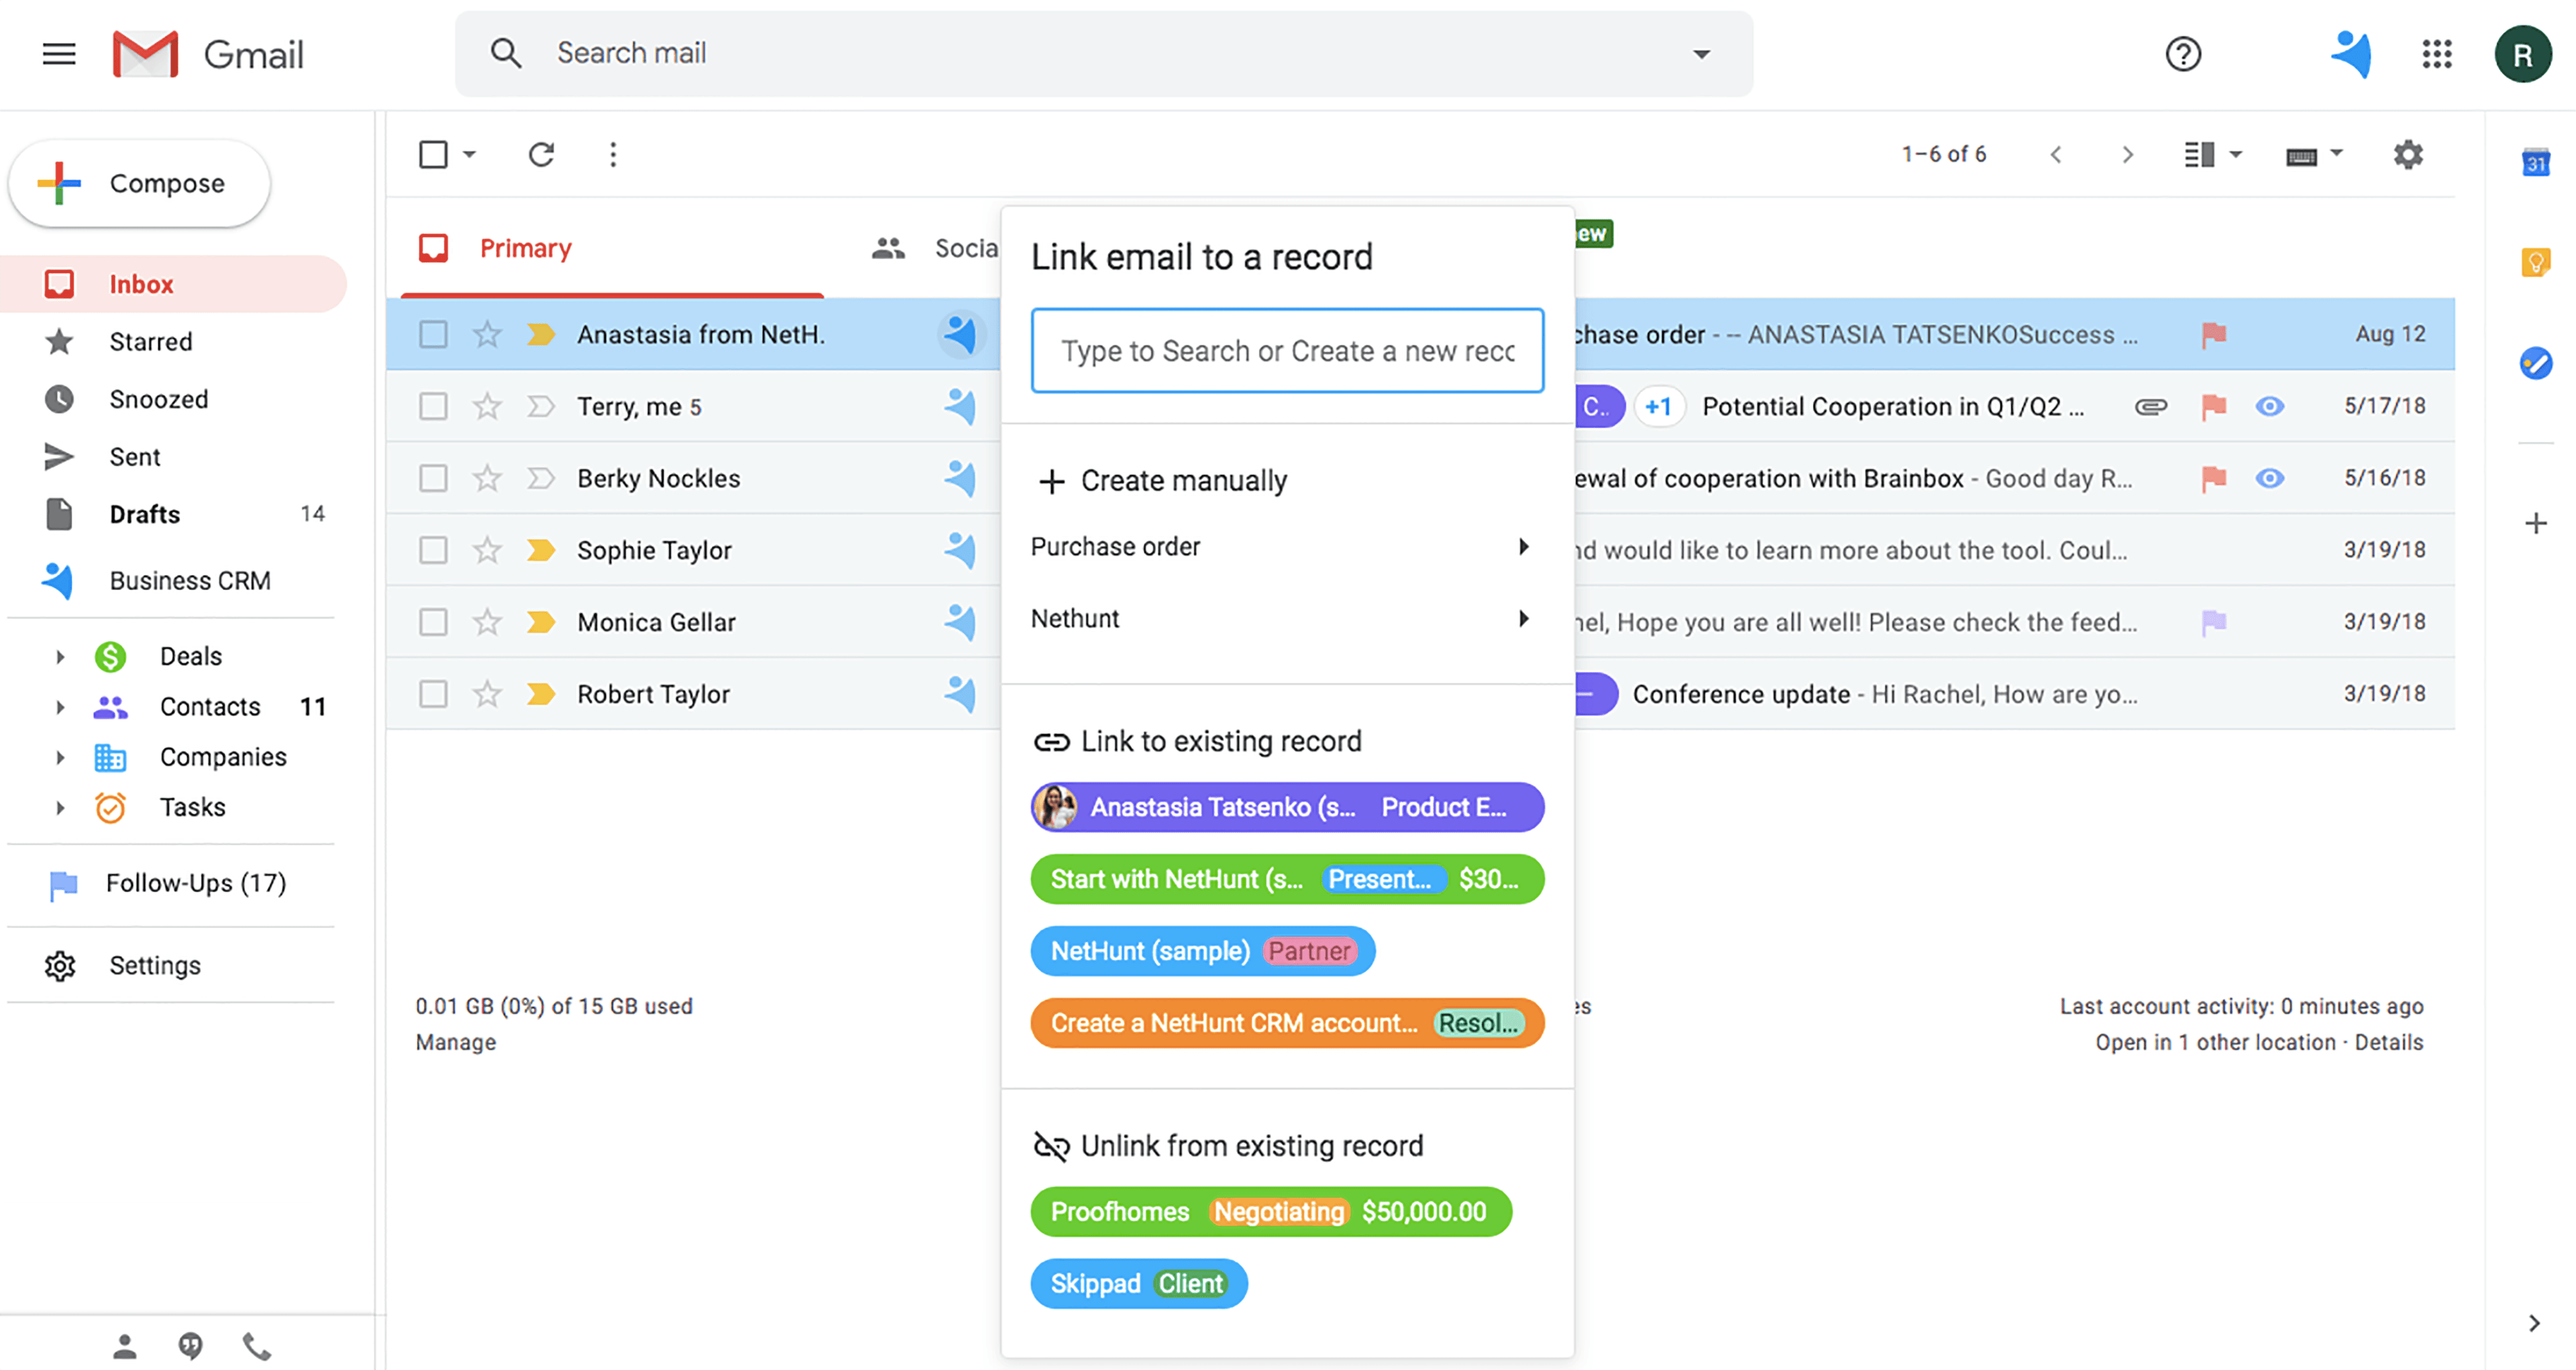
Task: Tick the checkbox for Sophie Taylor email
Action: (433, 550)
